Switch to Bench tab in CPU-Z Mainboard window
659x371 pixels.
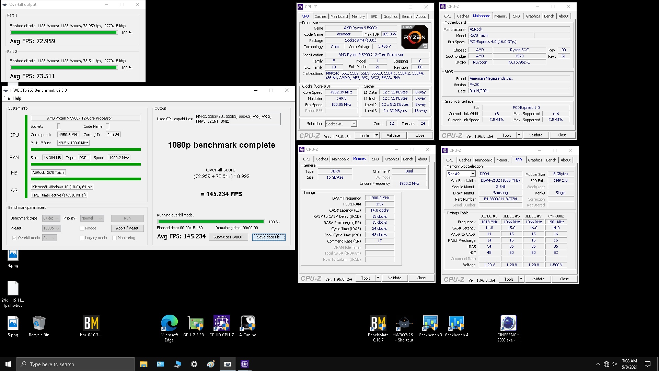click(x=549, y=16)
